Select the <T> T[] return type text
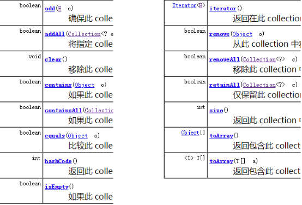 pos(195,158)
